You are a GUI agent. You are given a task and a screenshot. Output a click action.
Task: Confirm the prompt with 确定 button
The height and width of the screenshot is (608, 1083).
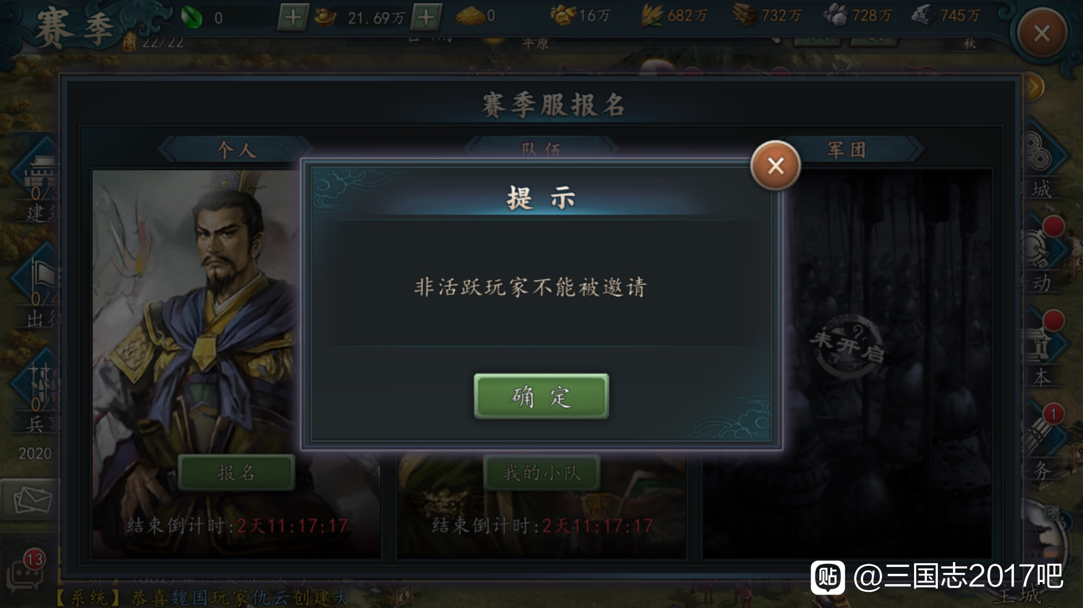pyautogui.click(x=541, y=396)
